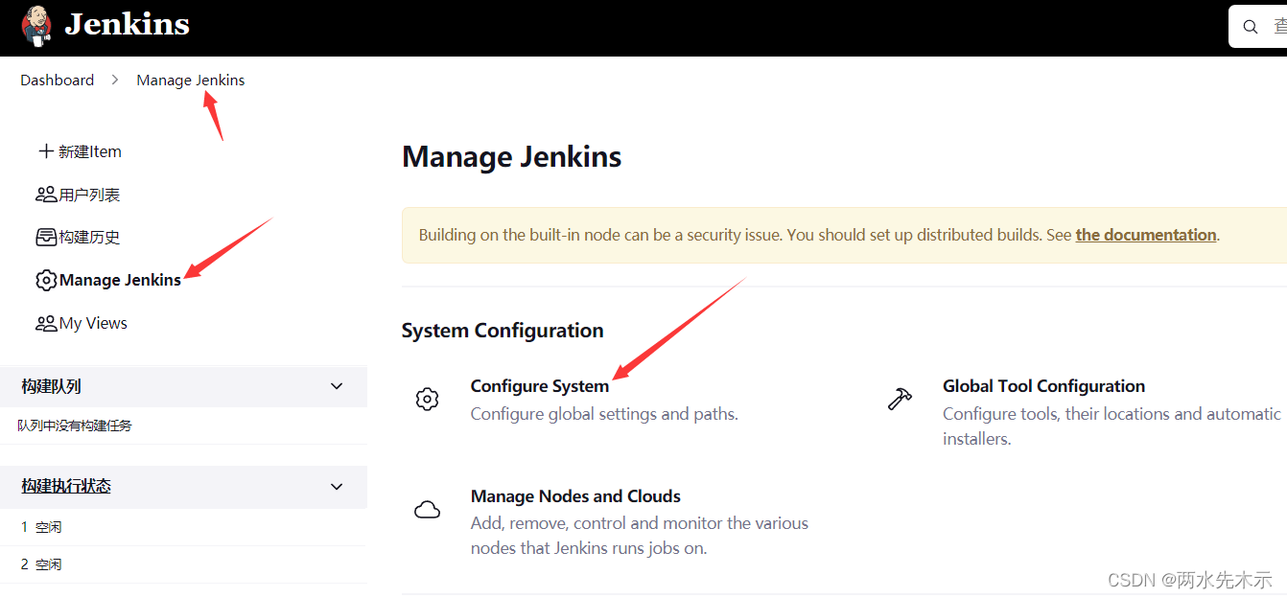Select the My Views icon
1287x598 pixels.
coord(45,323)
